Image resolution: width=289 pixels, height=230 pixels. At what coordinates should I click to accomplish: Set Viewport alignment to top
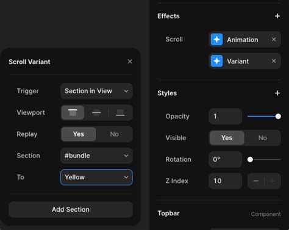click(x=73, y=112)
